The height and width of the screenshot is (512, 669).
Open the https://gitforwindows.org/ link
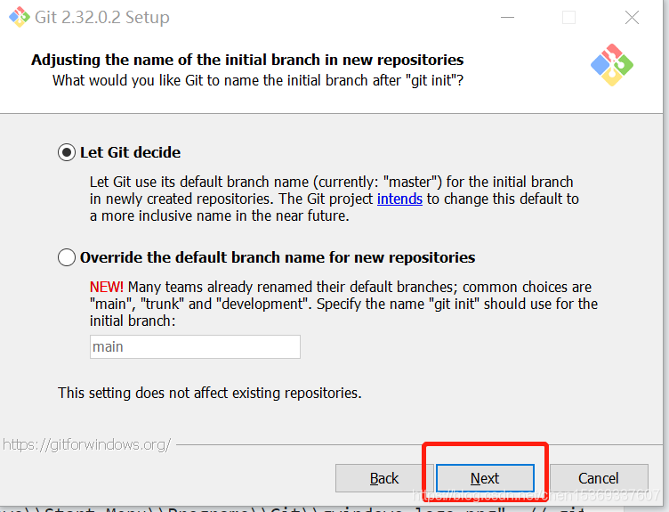86,445
